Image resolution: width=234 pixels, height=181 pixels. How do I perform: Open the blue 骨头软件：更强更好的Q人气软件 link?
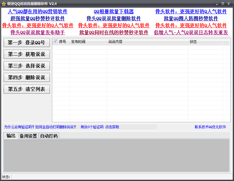point(191,12)
